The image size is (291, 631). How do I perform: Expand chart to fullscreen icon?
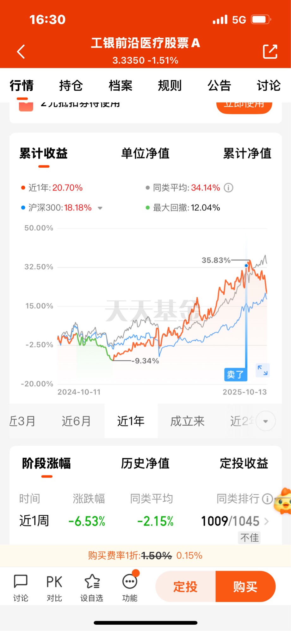(x=263, y=370)
